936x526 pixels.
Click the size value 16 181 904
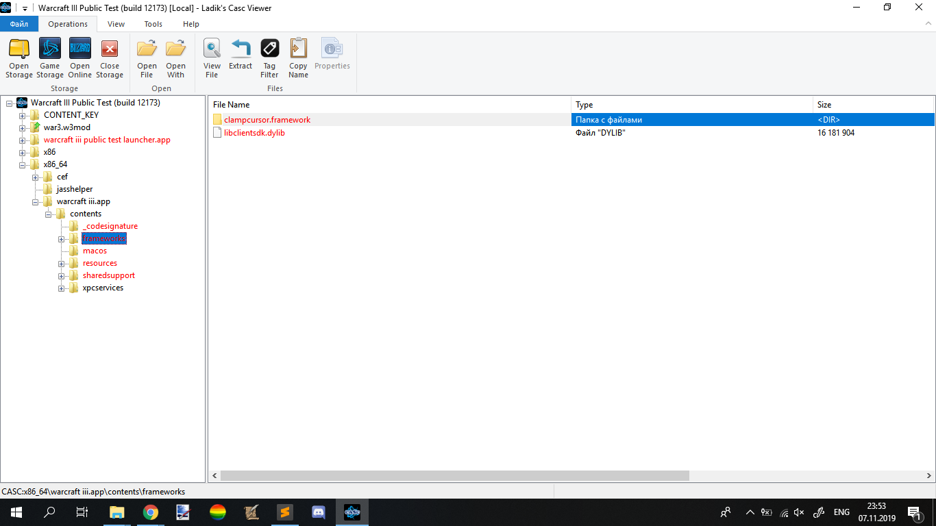click(x=836, y=133)
